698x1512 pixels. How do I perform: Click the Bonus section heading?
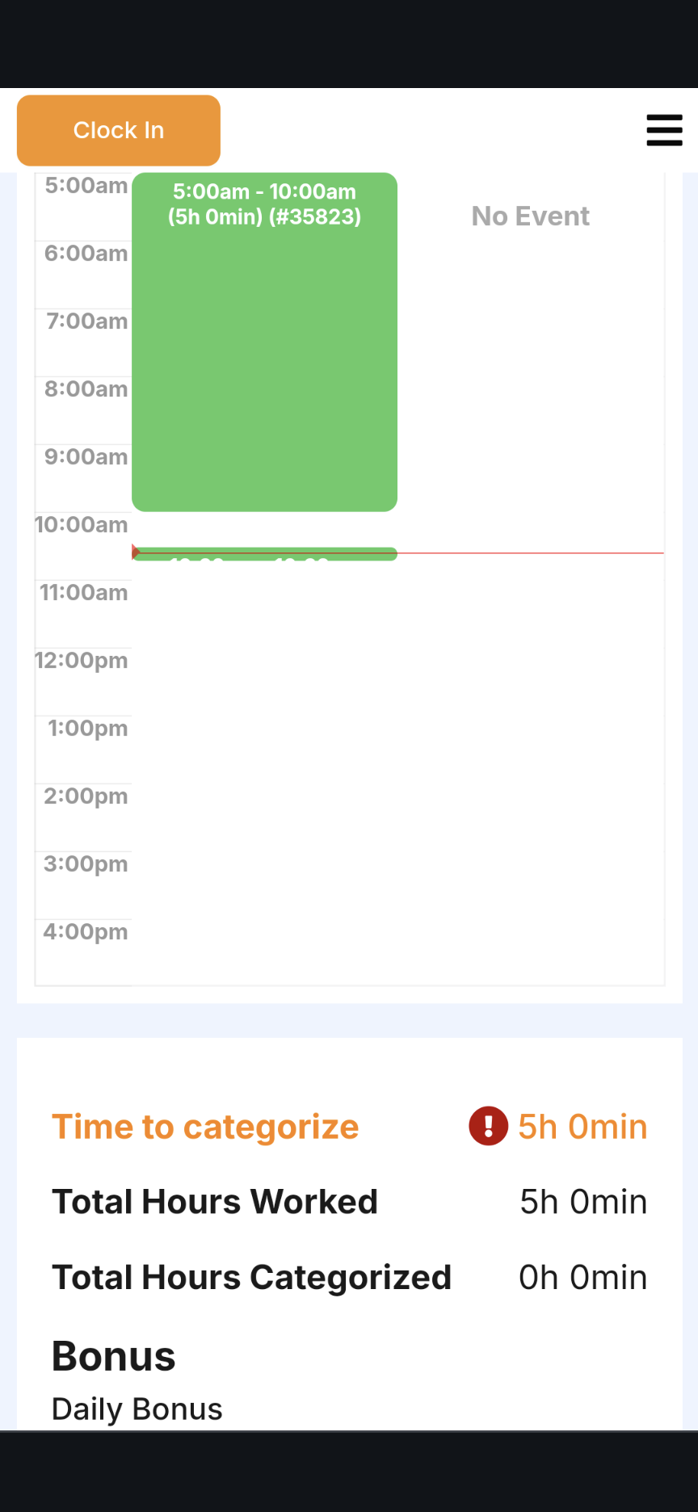coord(114,1356)
